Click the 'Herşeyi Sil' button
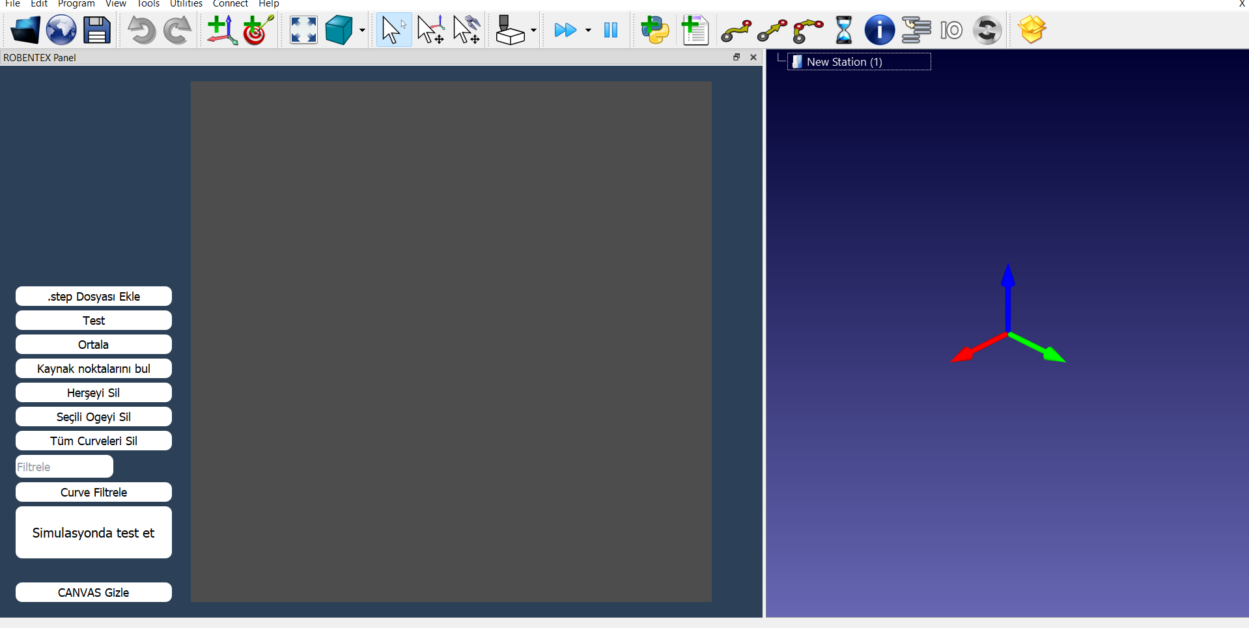Screen dimensions: 1249x628 coord(94,392)
